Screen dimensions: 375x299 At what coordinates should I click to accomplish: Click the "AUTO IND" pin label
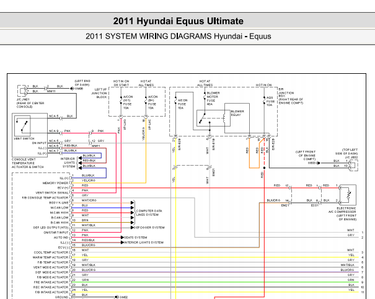(61, 238)
